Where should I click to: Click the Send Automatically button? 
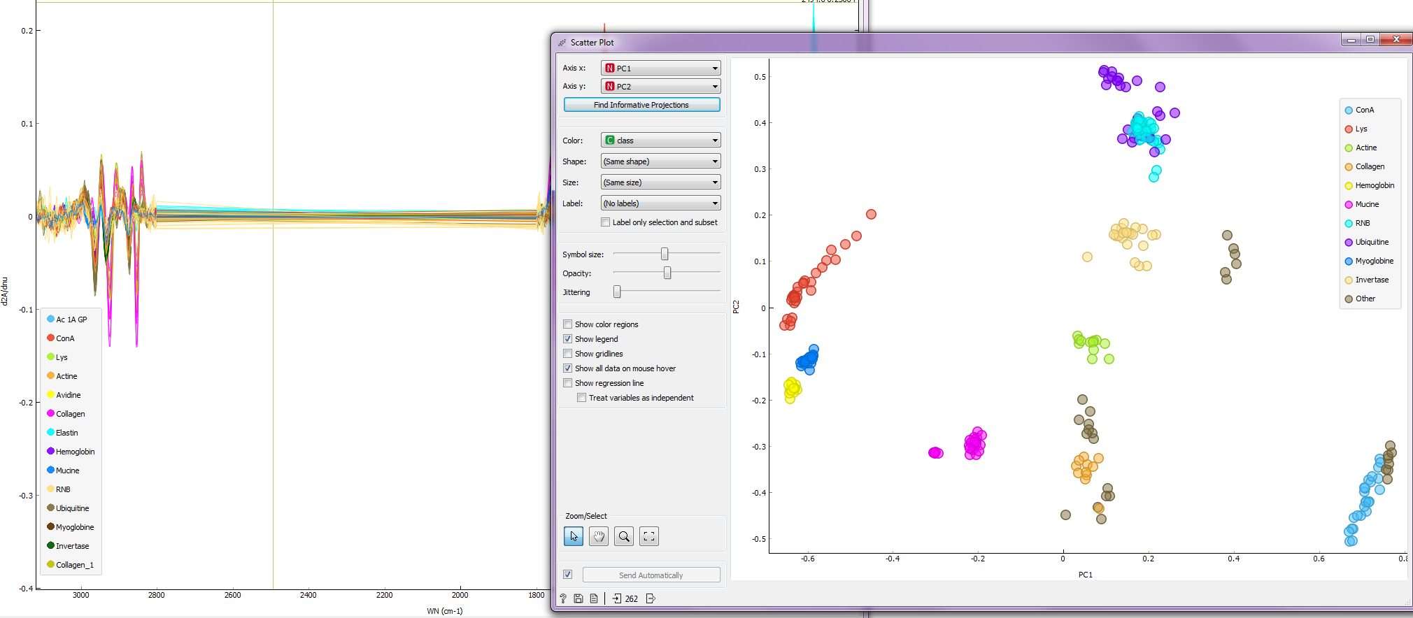pyautogui.click(x=651, y=575)
